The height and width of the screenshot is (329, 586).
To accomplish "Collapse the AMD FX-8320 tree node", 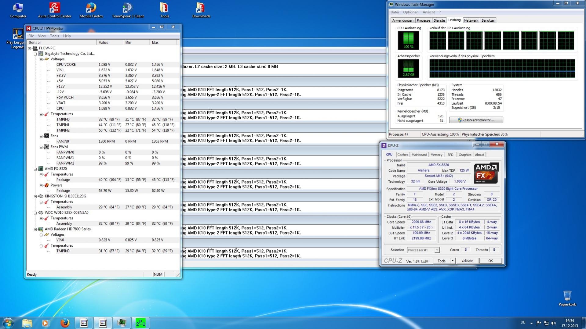I will 35,169.
